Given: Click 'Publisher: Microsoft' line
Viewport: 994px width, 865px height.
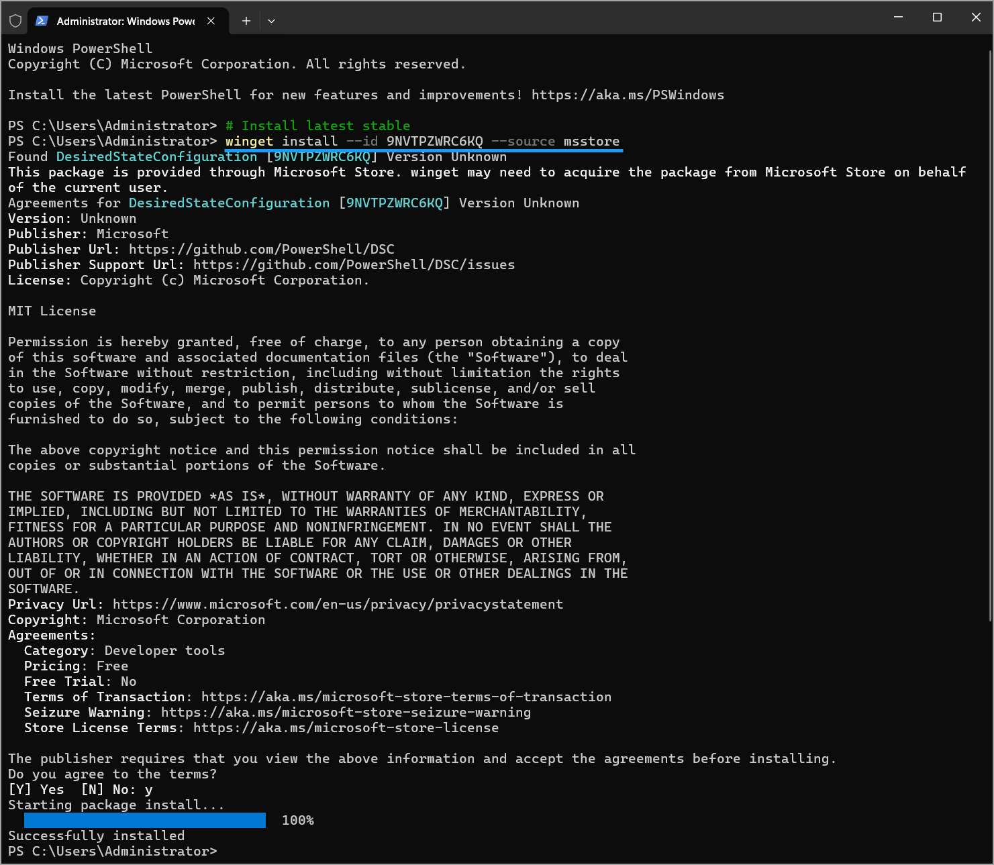Looking at the screenshot, I should coord(88,234).
